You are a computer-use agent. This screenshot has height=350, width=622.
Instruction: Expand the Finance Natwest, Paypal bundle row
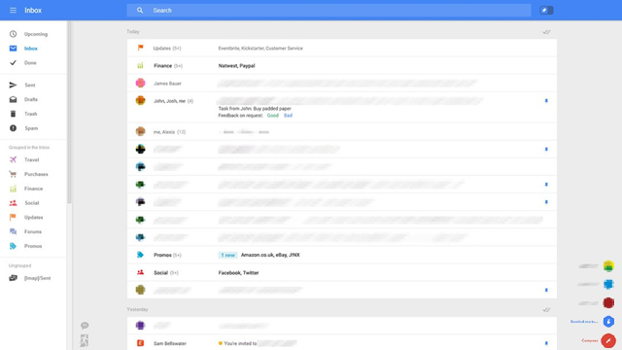point(342,66)
